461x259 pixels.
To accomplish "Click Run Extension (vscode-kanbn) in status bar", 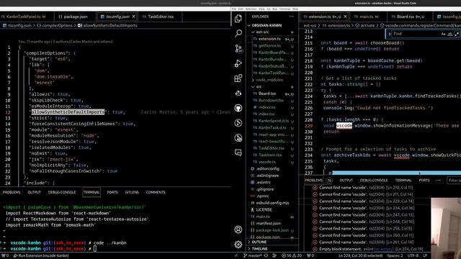I will coord(41,255).
